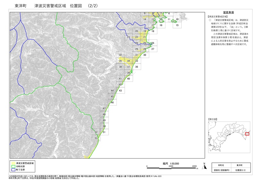Image resolution: width=256 pixels, height=181 pixels.
Task: Click the 縮尺 1:50,000 scale label
Action: coord(171,163)
